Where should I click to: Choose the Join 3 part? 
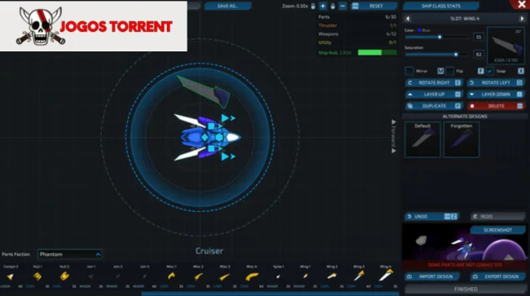pyautogui.click(x=144, y=276)
